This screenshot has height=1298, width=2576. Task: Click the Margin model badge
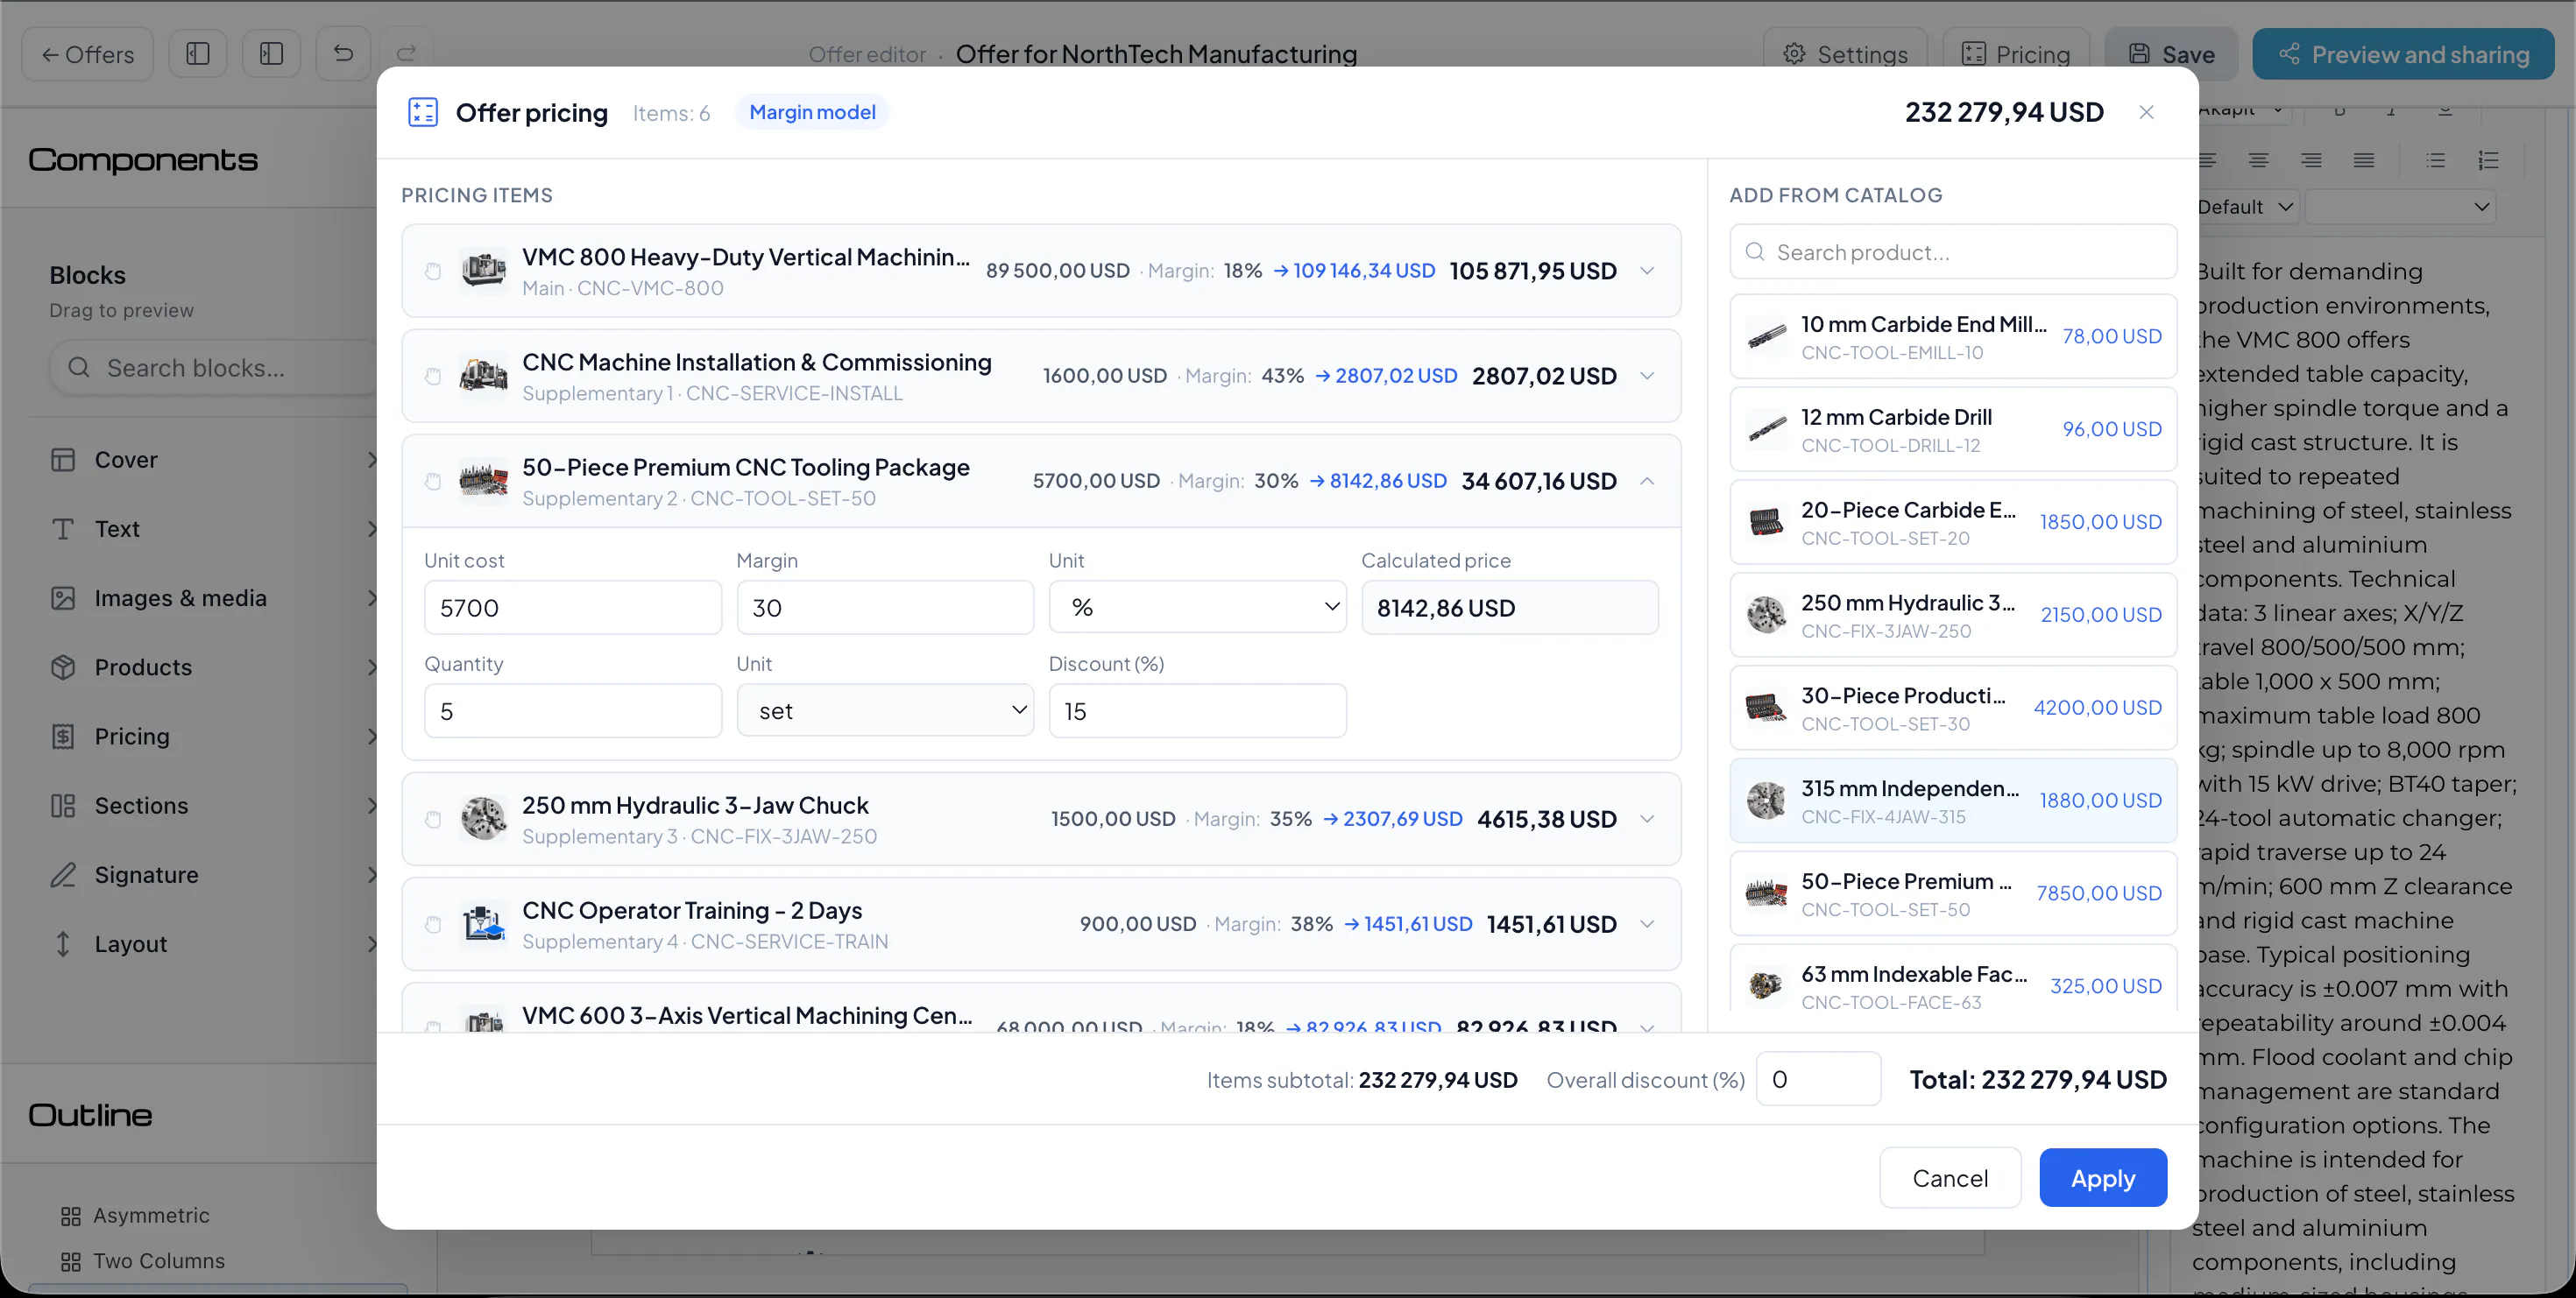coord(812,112)
